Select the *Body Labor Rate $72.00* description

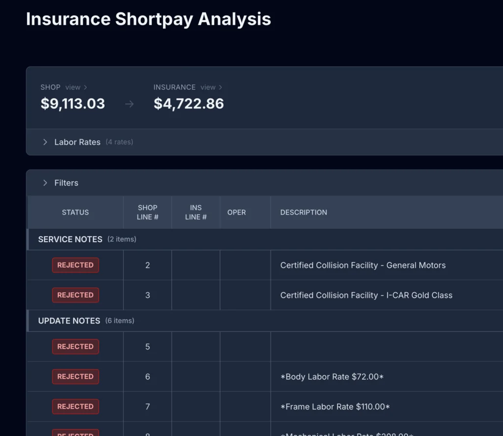tap(332, 377)
